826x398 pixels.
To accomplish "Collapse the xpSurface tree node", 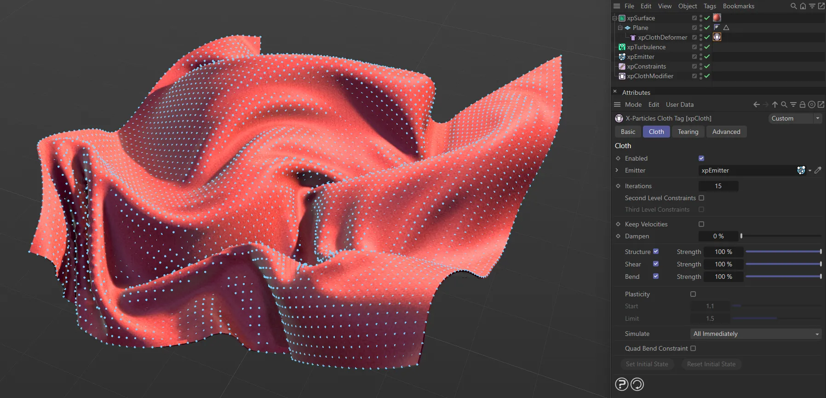I will 614,18.
